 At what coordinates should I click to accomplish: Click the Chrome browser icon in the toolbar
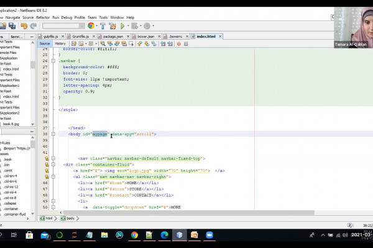[x=91, y=26]
